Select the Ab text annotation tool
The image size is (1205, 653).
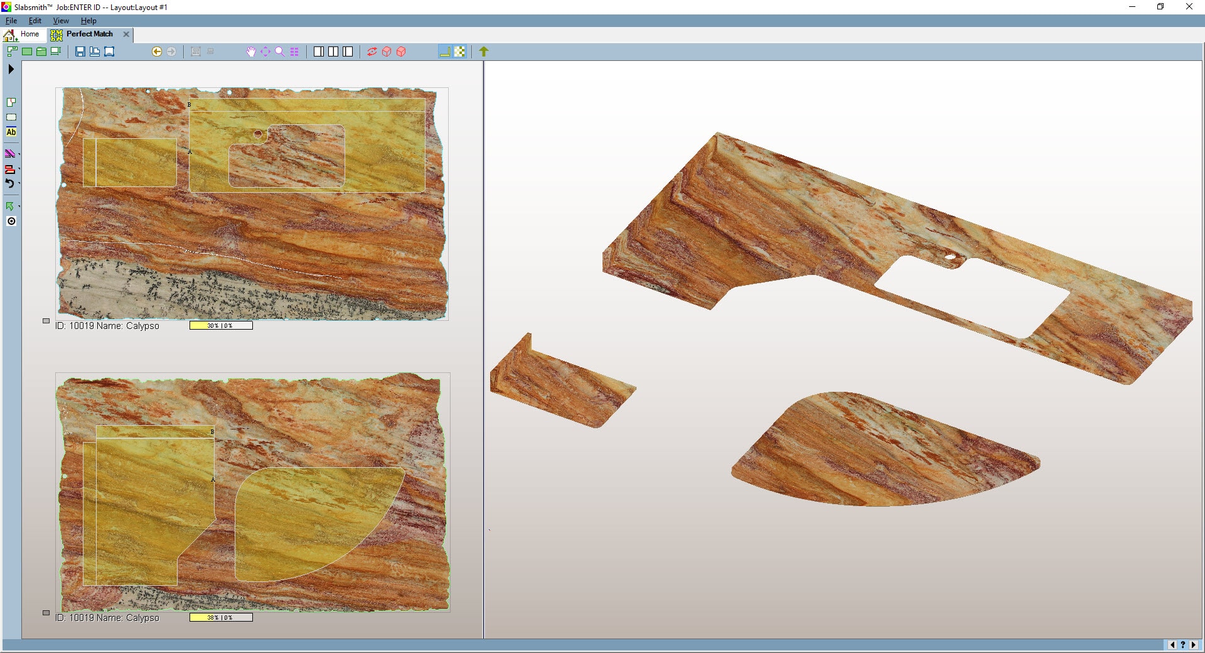[x=10, y=132]
